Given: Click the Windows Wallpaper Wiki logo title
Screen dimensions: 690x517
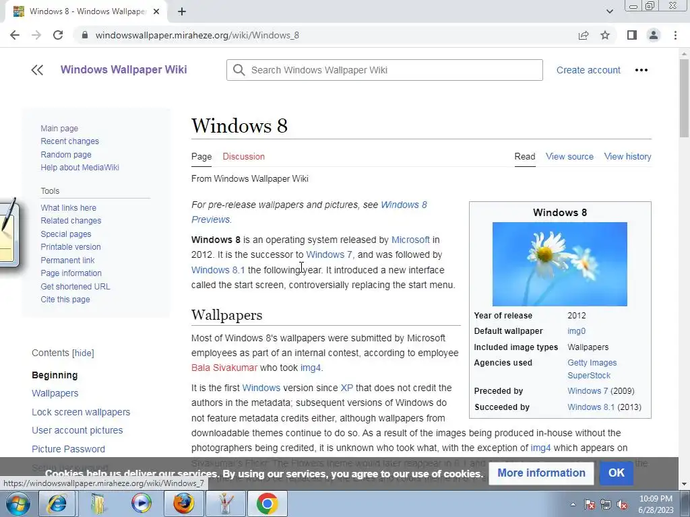Looking at the screenshot, I should click(x=124, y=69).
